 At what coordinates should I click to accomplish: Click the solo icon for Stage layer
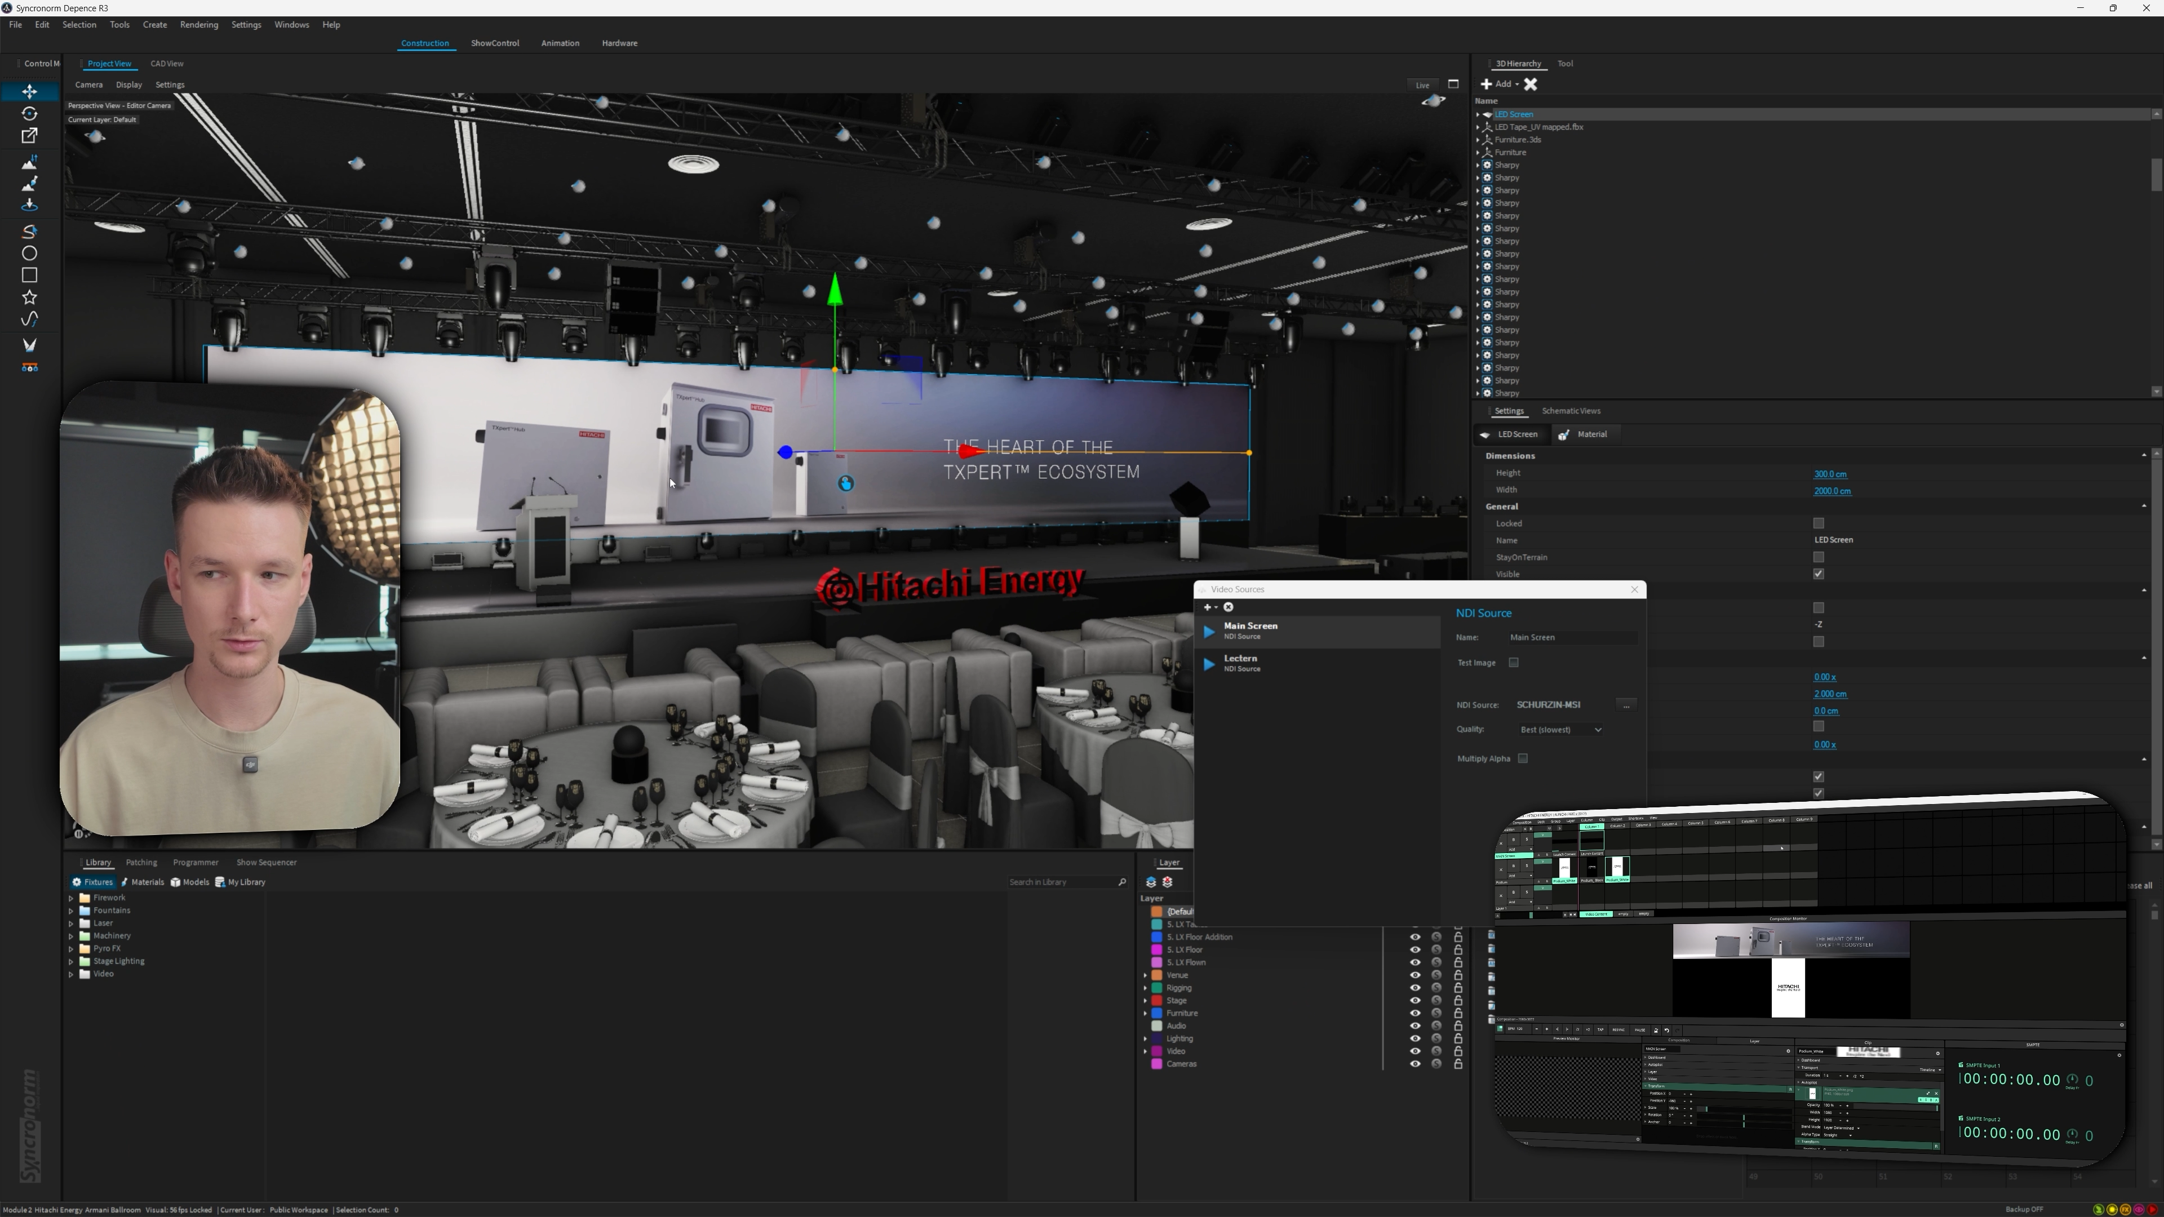(1436, 1000)
